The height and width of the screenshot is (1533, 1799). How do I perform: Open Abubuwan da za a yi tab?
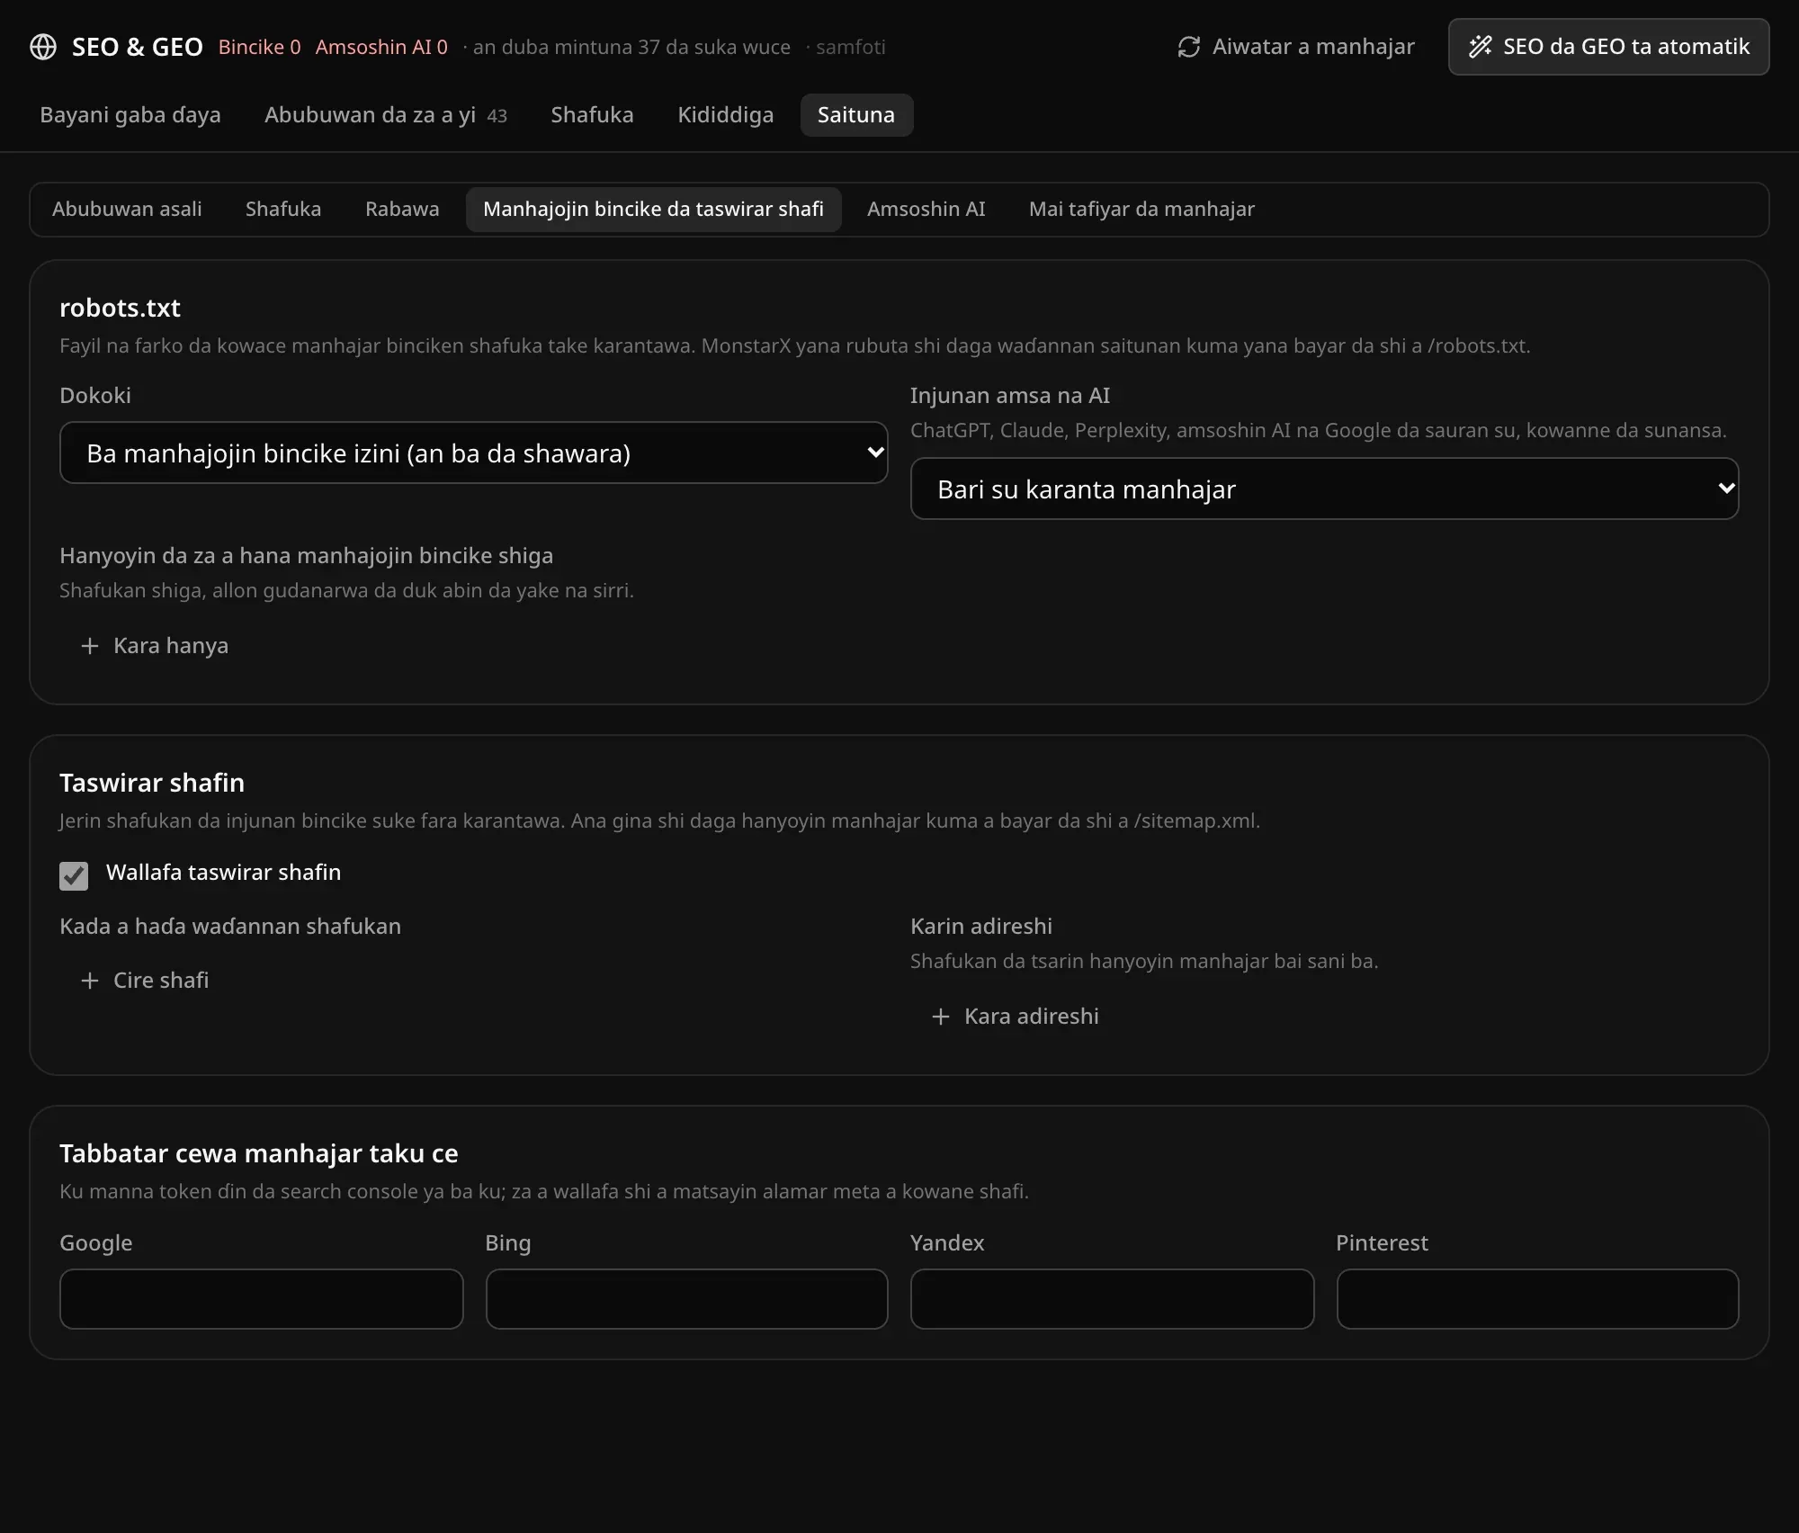pyautogui.click(x=386, y=115)
